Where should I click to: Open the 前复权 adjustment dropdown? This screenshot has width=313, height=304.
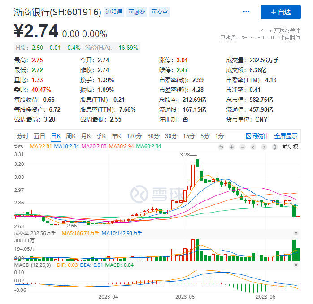pyautogui.click(x=290, y=147)
